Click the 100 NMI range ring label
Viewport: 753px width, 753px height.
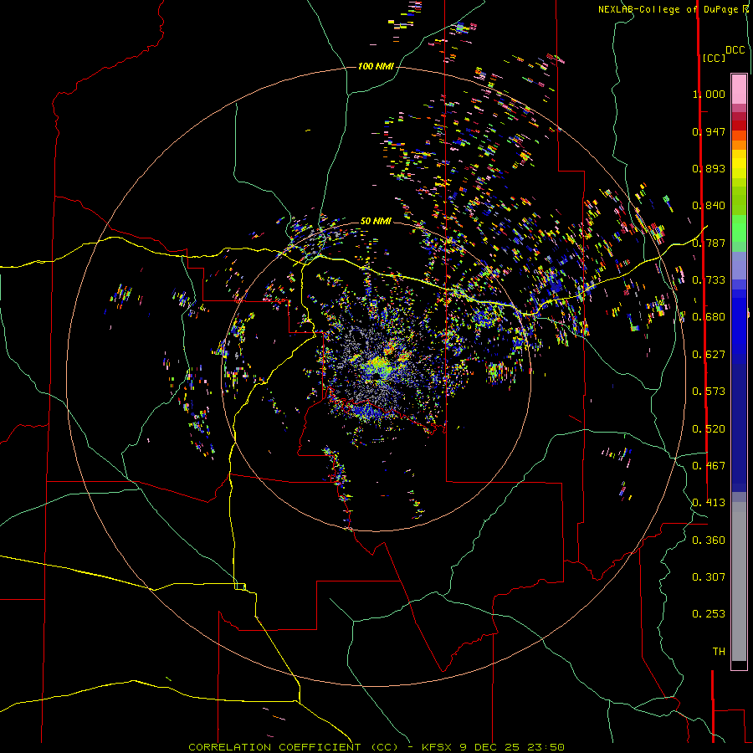coord(375,66)
